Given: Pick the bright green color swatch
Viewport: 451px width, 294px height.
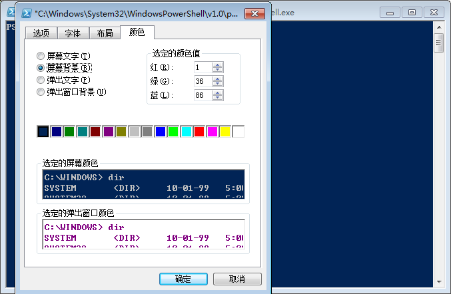Looking at the screenshot, I should [x=173, y=132].
